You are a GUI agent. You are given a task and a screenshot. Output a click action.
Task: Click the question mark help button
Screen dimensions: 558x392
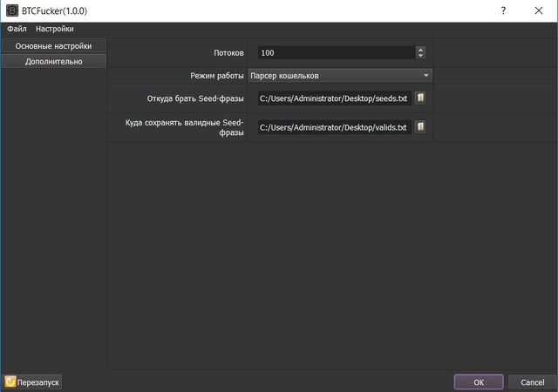[503, 10]
